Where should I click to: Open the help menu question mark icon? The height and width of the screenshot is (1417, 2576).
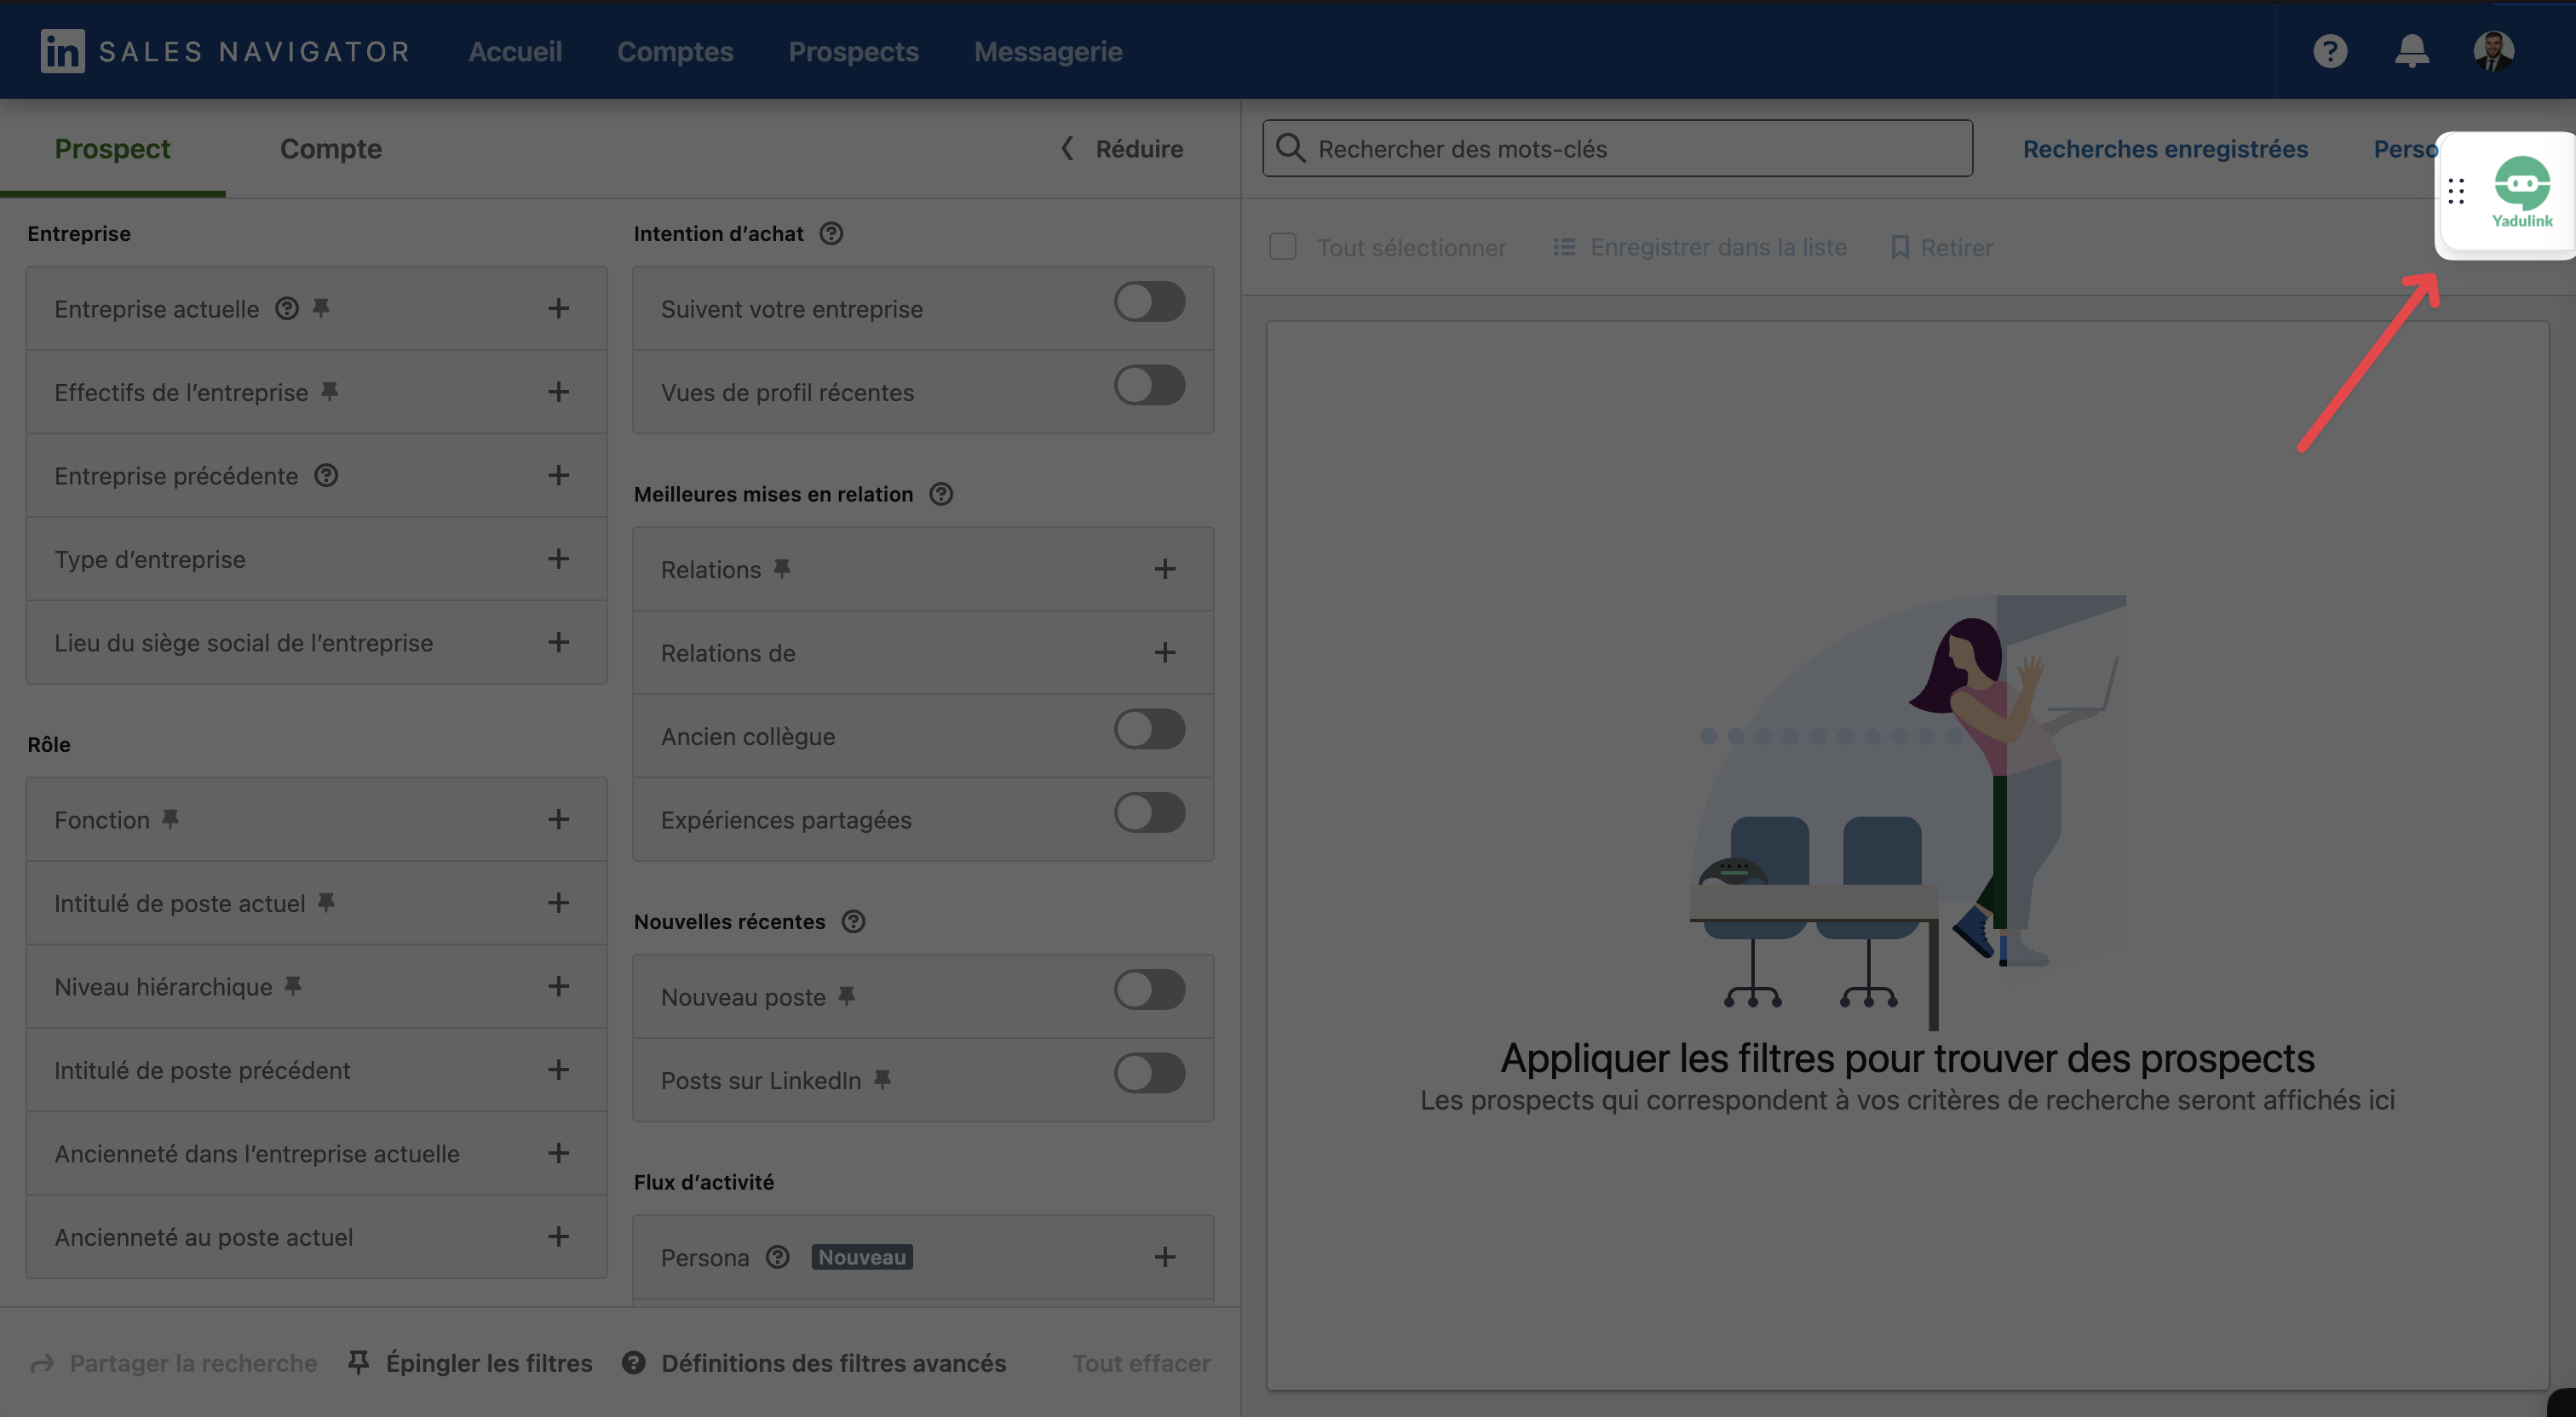tap(2331, 51)
